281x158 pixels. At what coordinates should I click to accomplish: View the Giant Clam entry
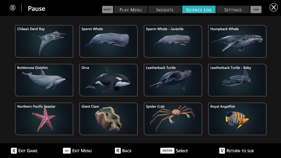(x=108, y=119)
